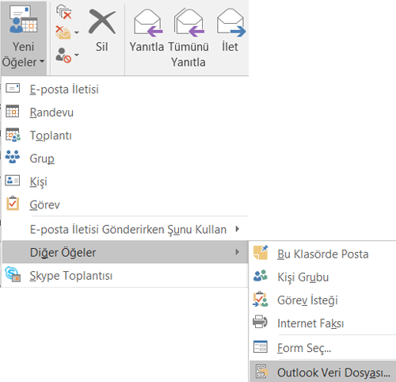396x382 pixels.
Task: Click Tümünü Yanıtla reply all button
Action: click(188, 38)
